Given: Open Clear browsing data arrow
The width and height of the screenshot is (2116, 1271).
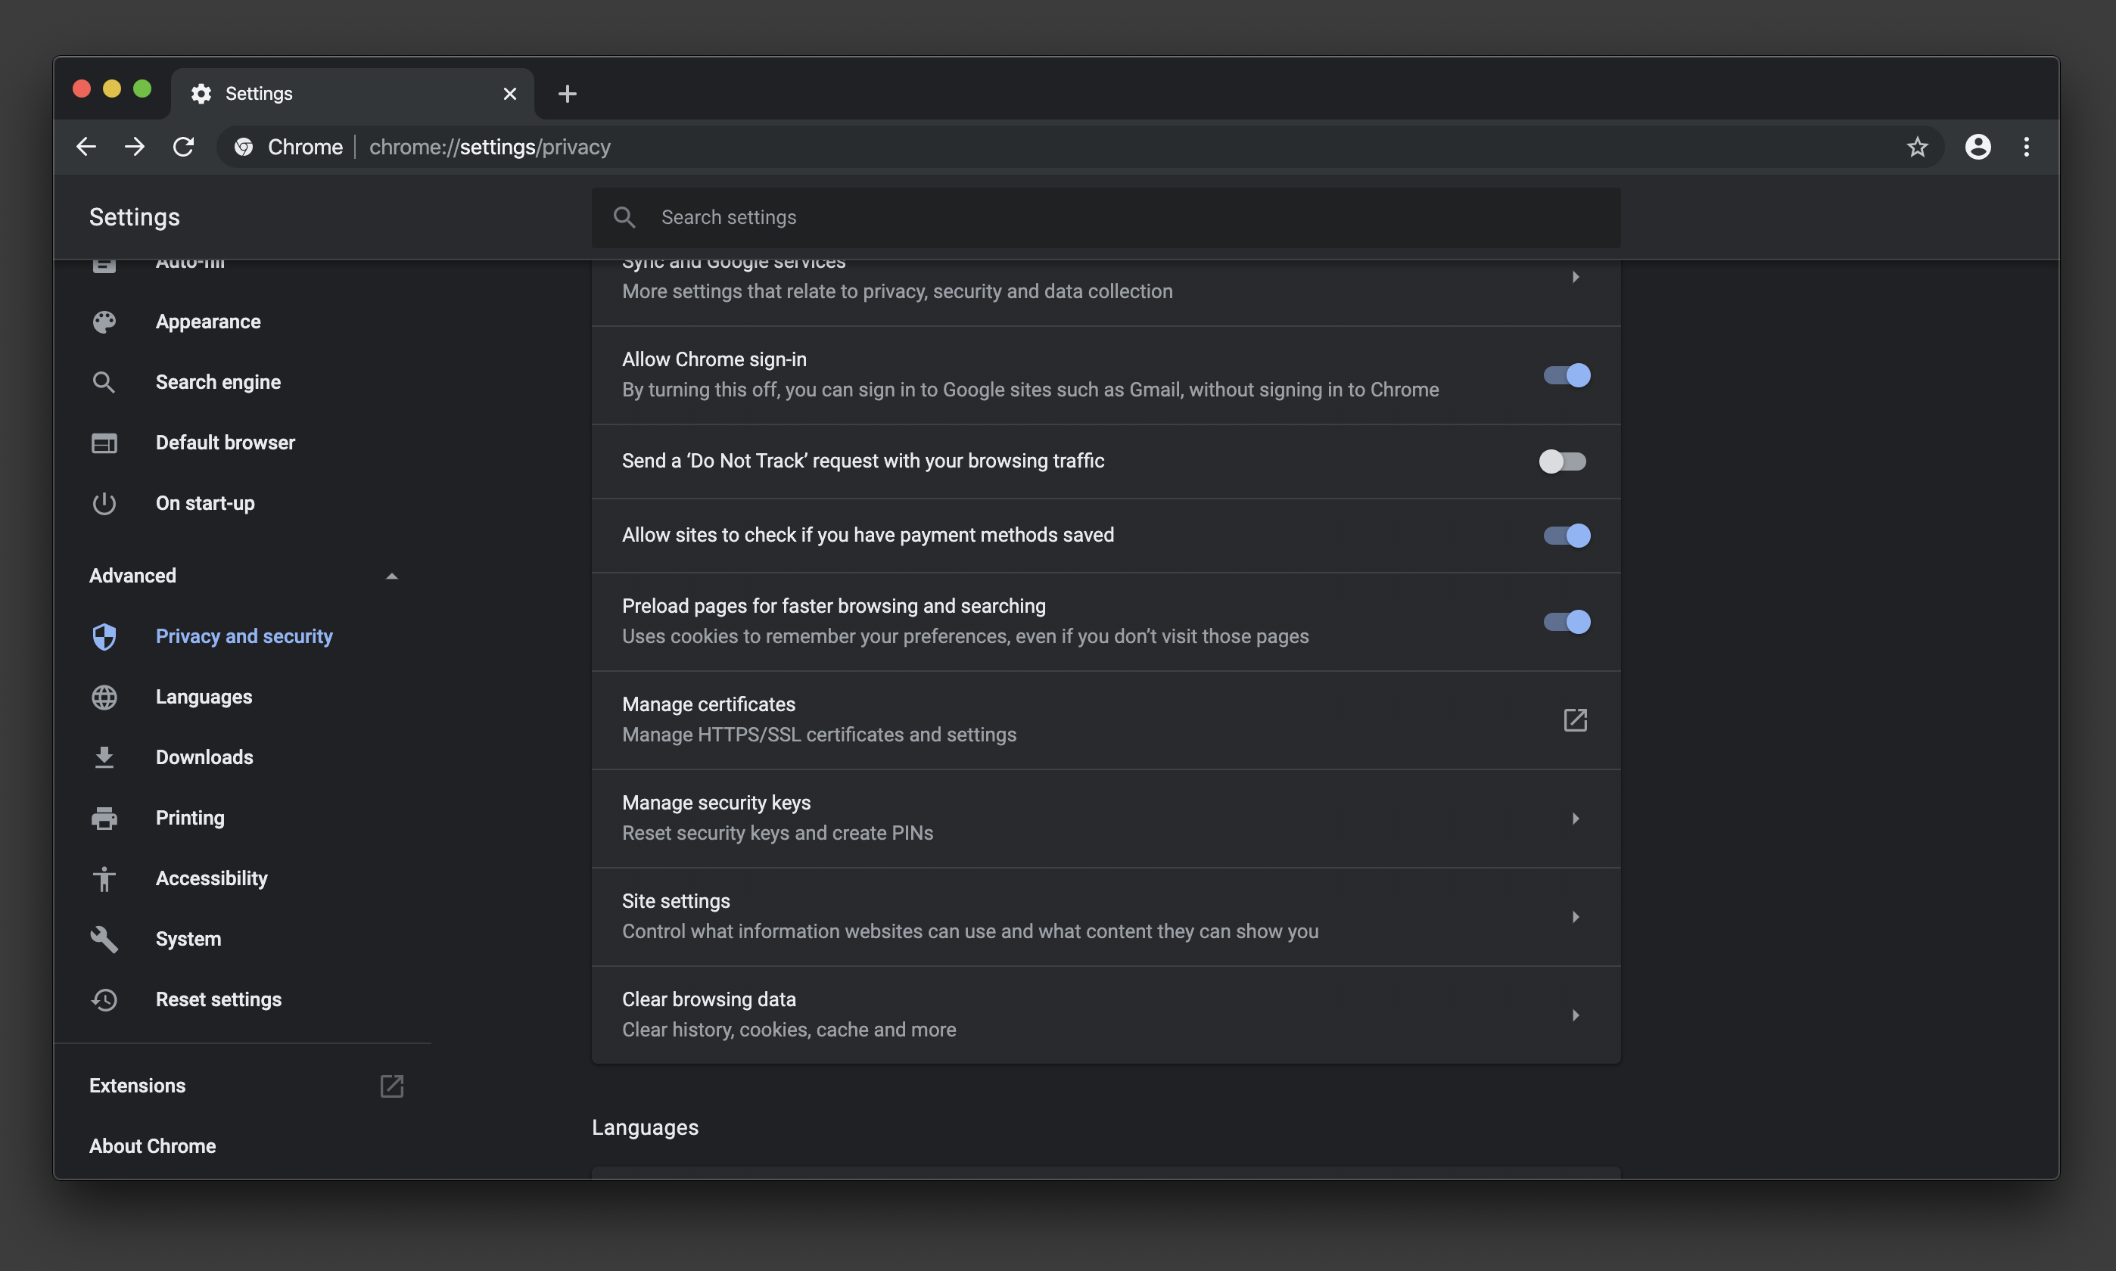Looking at the screenshot, I should click(1575, 1015).
